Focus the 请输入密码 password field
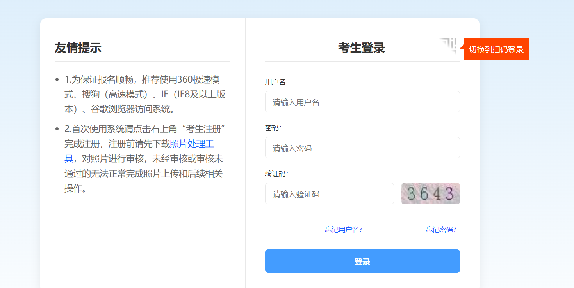574x288 pixels. [362, 148]
